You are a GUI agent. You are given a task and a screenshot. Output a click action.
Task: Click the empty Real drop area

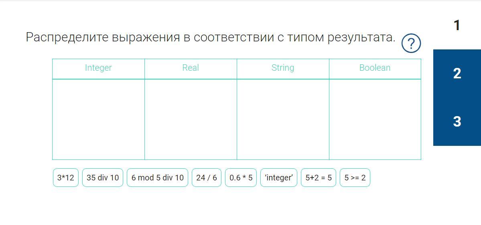pos(191,119)
